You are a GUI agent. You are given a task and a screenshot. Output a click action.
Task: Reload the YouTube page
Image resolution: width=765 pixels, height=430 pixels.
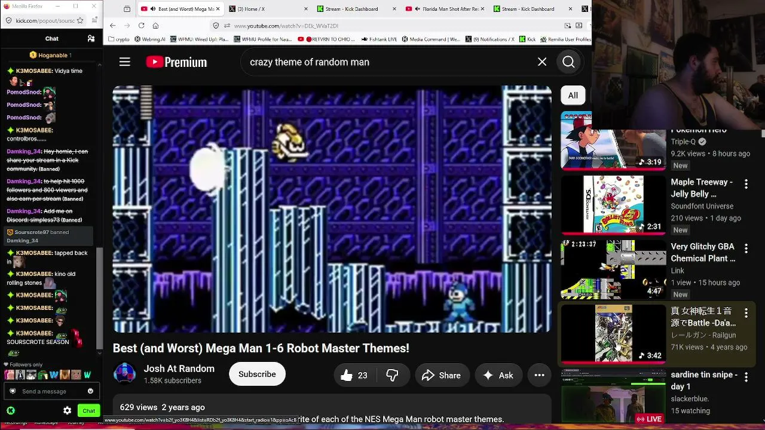[x=141, y=26]
